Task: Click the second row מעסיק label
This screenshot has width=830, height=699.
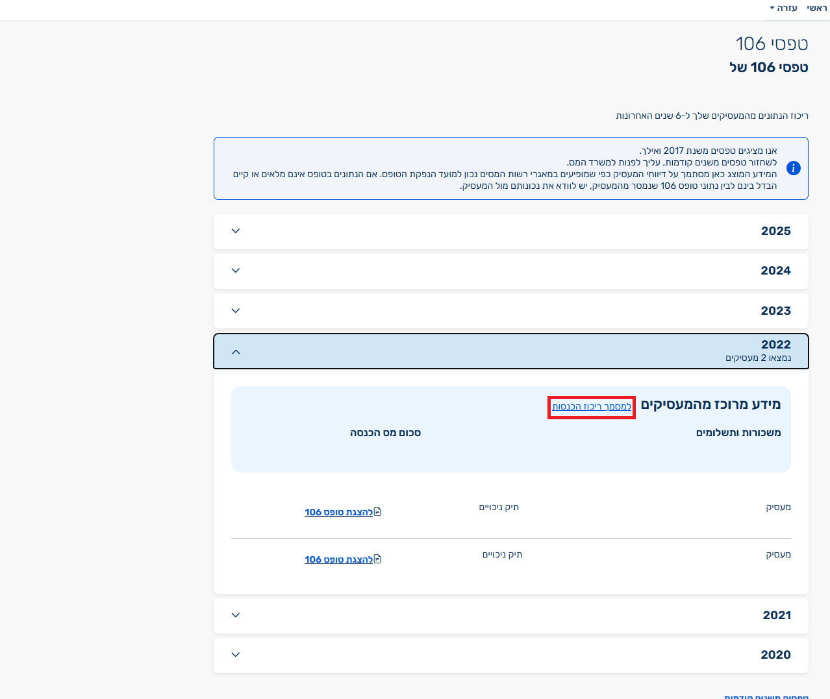Action: (x=778, y=554)
